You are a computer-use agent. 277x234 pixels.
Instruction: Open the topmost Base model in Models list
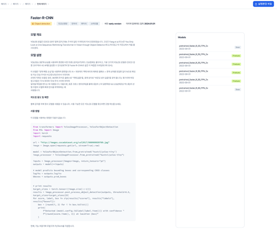[210, 47]
